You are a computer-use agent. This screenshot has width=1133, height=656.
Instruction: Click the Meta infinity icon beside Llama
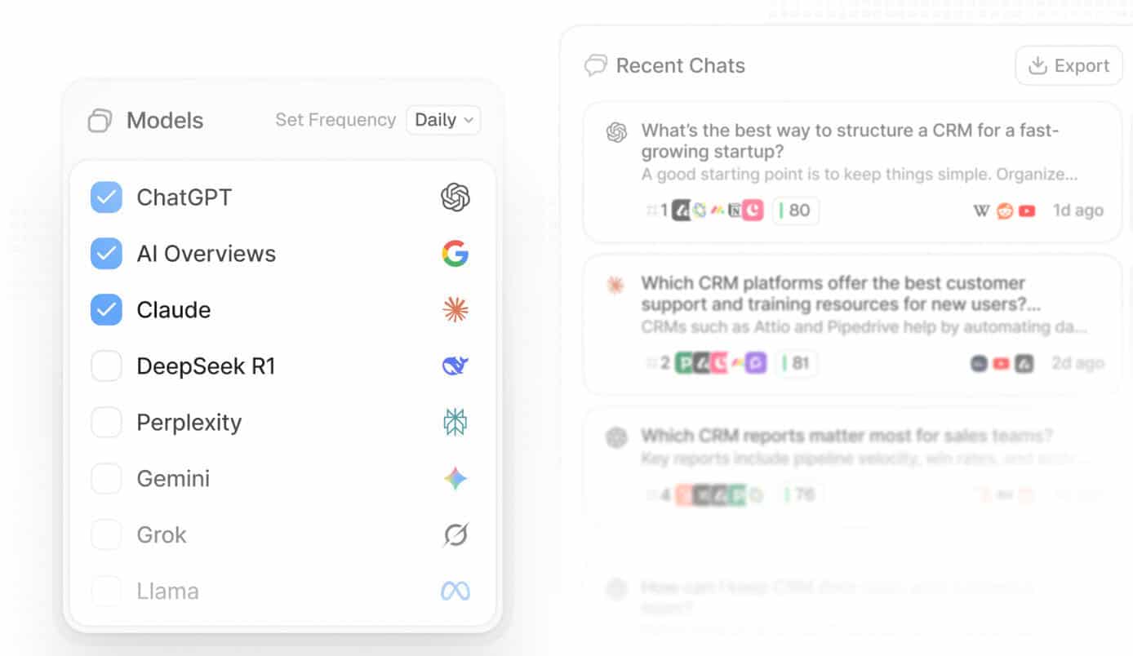click(455, 591)
